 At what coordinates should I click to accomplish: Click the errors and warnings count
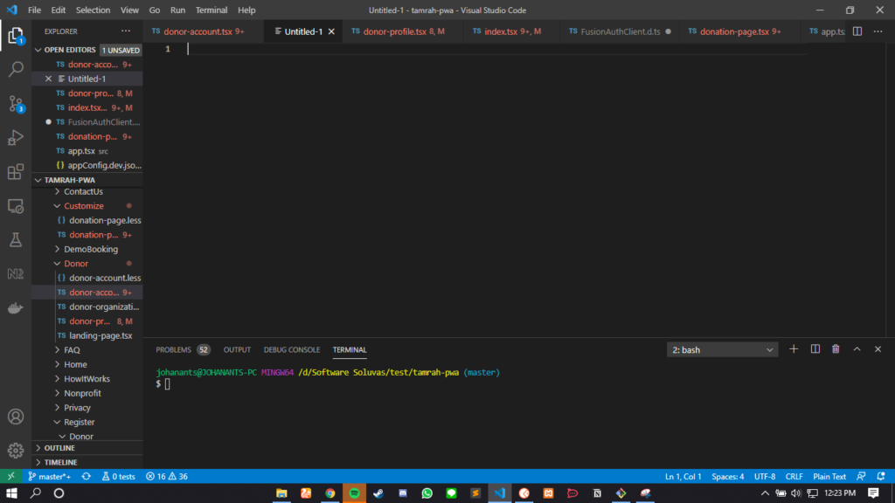click(x=167, y=476)
